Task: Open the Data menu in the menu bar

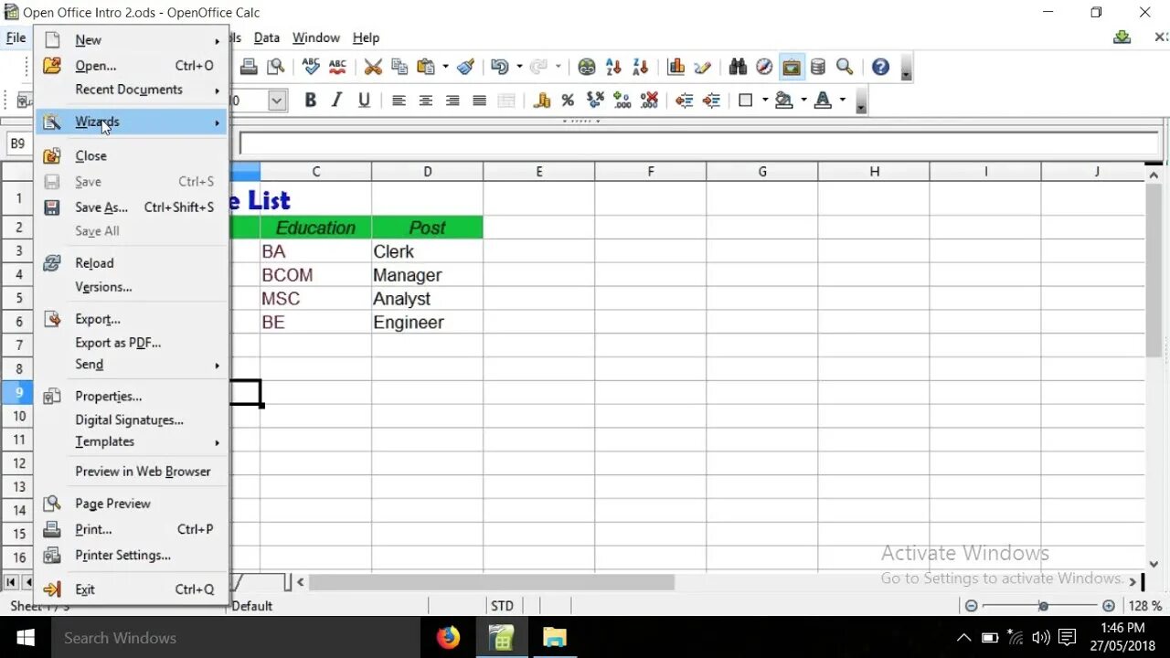Action: coord(267,37)
